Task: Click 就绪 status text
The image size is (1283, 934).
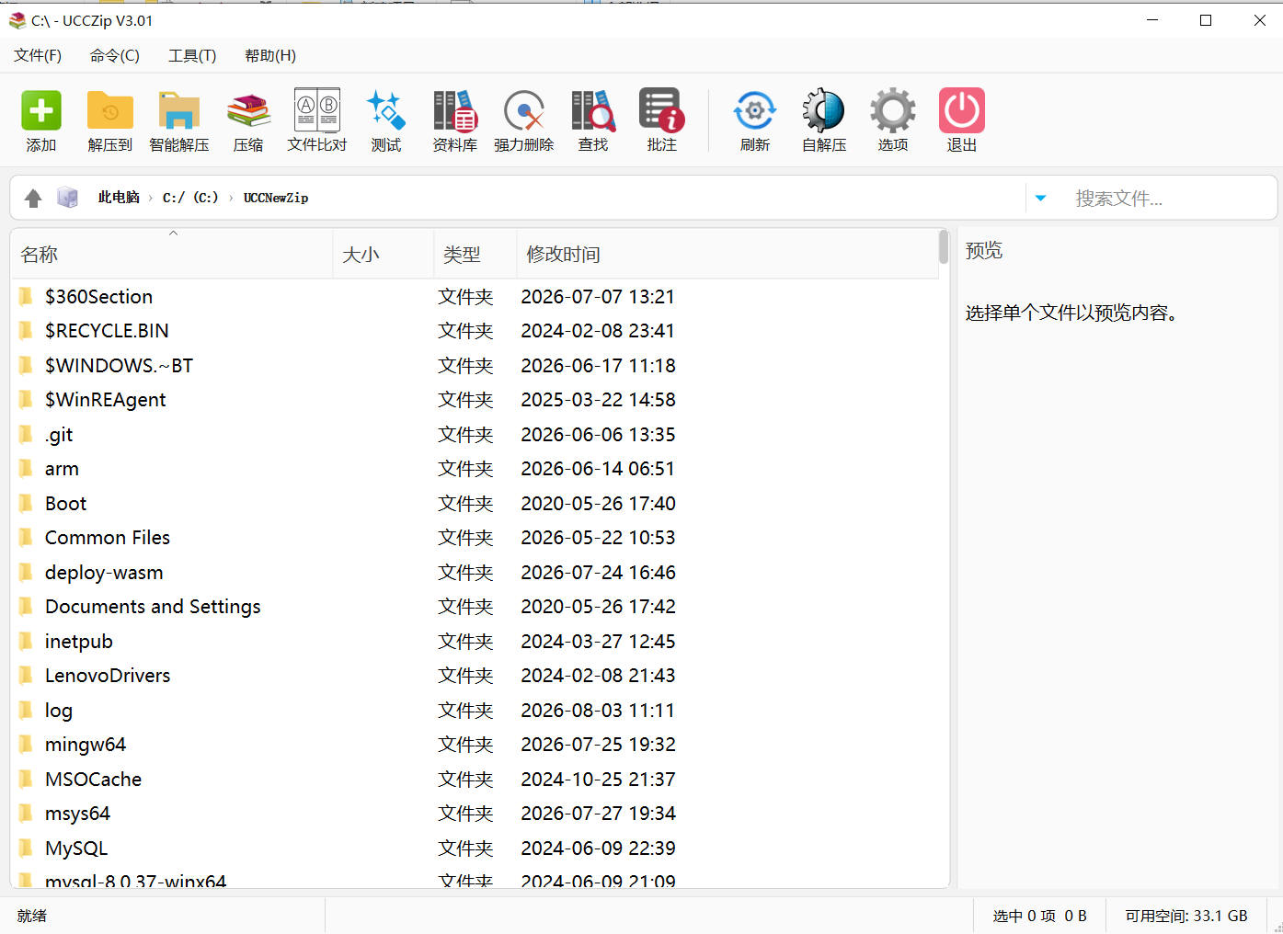Action: pos(32,916)
